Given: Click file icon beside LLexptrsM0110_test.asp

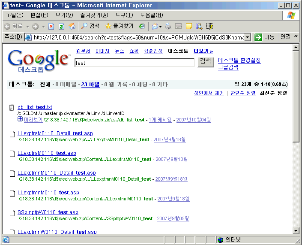Looking at the screenshot, I should pos(12,154).
